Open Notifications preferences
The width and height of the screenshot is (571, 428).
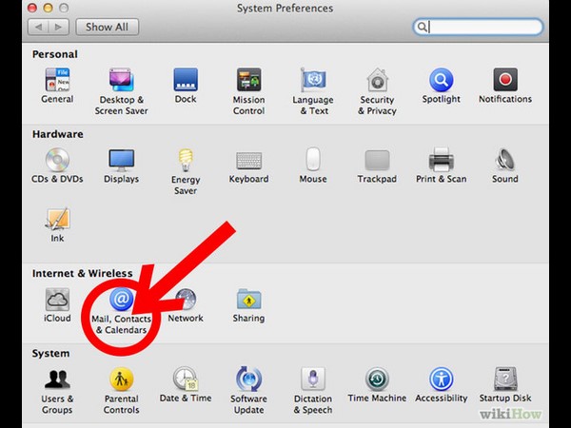point(504,82)
